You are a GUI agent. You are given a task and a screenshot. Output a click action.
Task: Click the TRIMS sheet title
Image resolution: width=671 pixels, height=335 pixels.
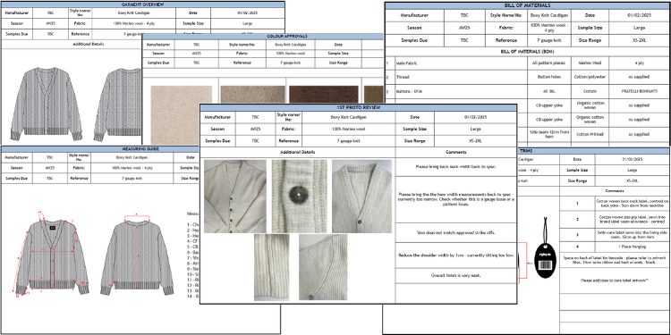pos(525,151)
